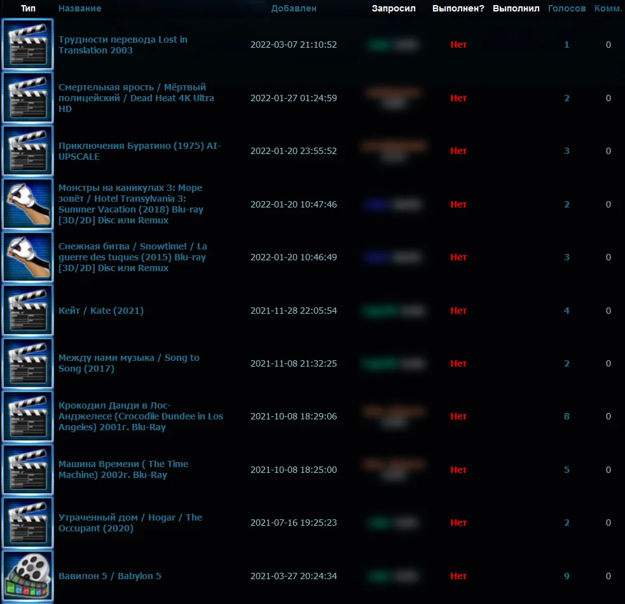Open request Смертельная ярость Dead Heat 4K
The image size is (625, 604).
tap(136, 98)
